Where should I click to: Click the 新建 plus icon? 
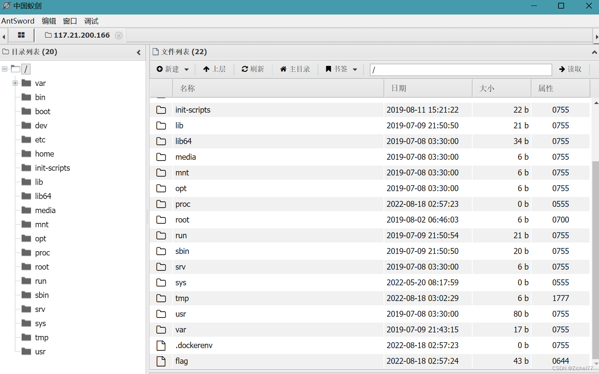click(x=159, y=69)
